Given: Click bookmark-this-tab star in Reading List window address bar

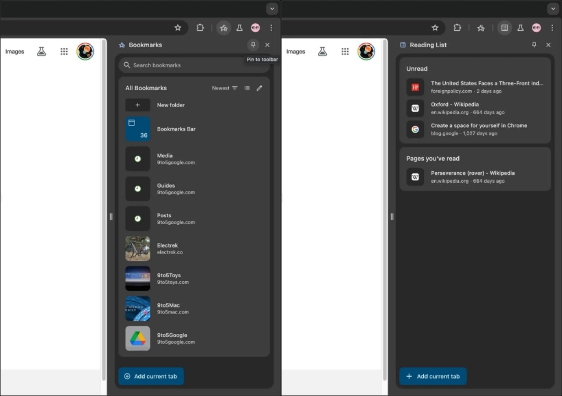Looking at the screenshot, I should 435,28.
